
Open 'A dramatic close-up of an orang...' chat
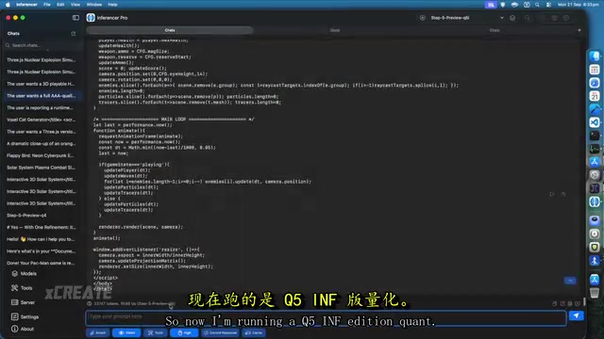41,143
